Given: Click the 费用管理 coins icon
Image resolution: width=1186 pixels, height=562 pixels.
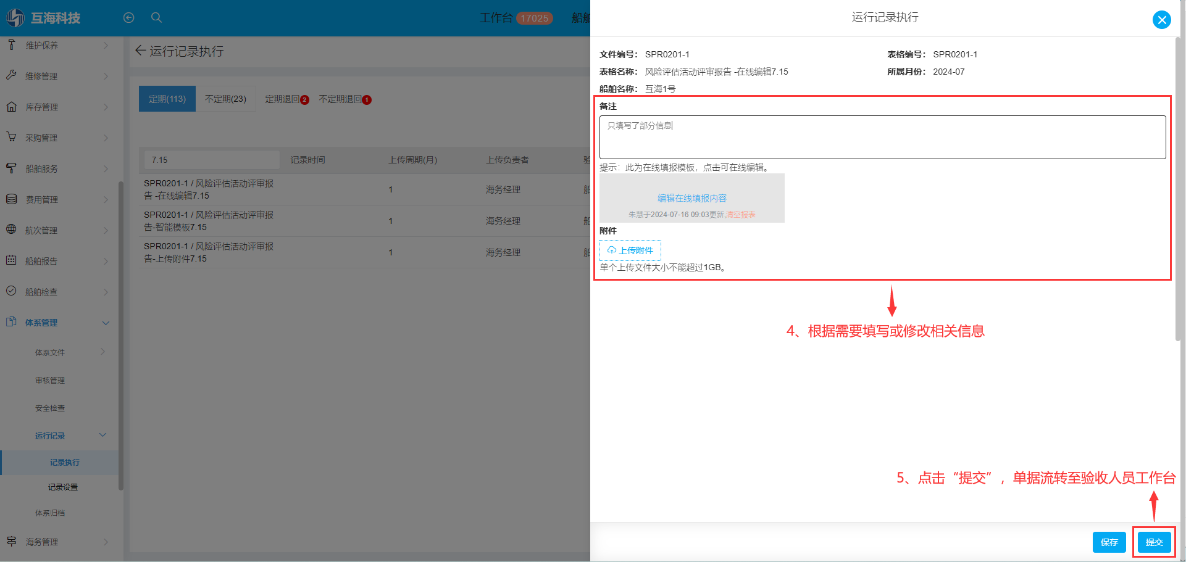Looking at the screenshot, I should (x=11, y=199).
